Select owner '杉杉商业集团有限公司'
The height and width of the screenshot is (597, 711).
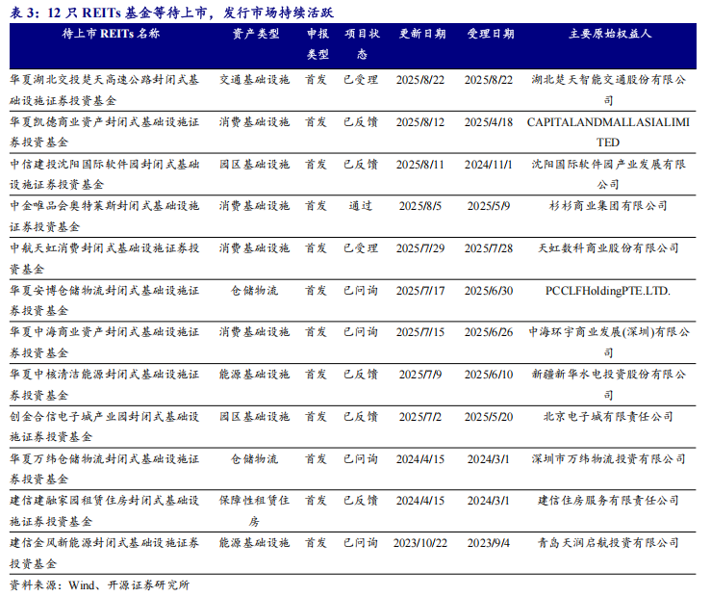tap(608, 206)
